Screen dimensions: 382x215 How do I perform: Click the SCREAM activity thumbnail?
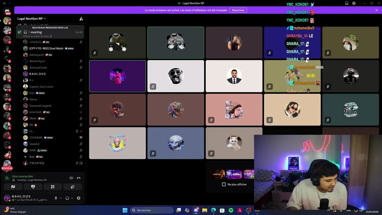(217, 174)
